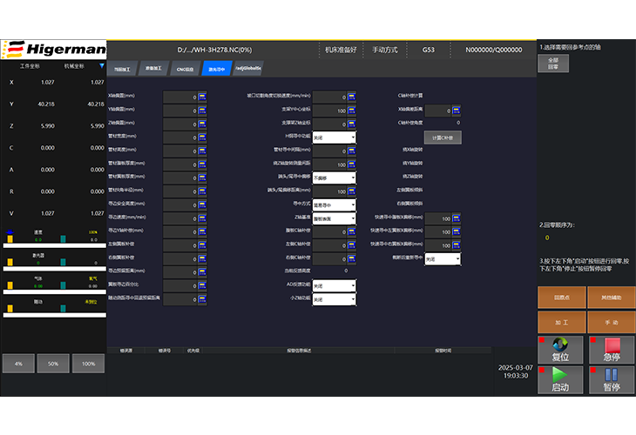Click the 计算C补偿 button

pos(442,137)
